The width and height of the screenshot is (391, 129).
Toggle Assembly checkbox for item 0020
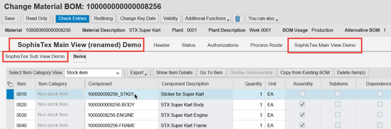[x=302, y=105]
